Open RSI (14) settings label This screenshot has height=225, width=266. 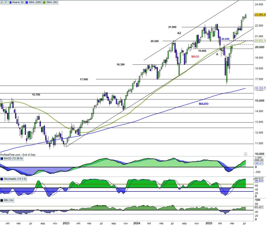9,200
